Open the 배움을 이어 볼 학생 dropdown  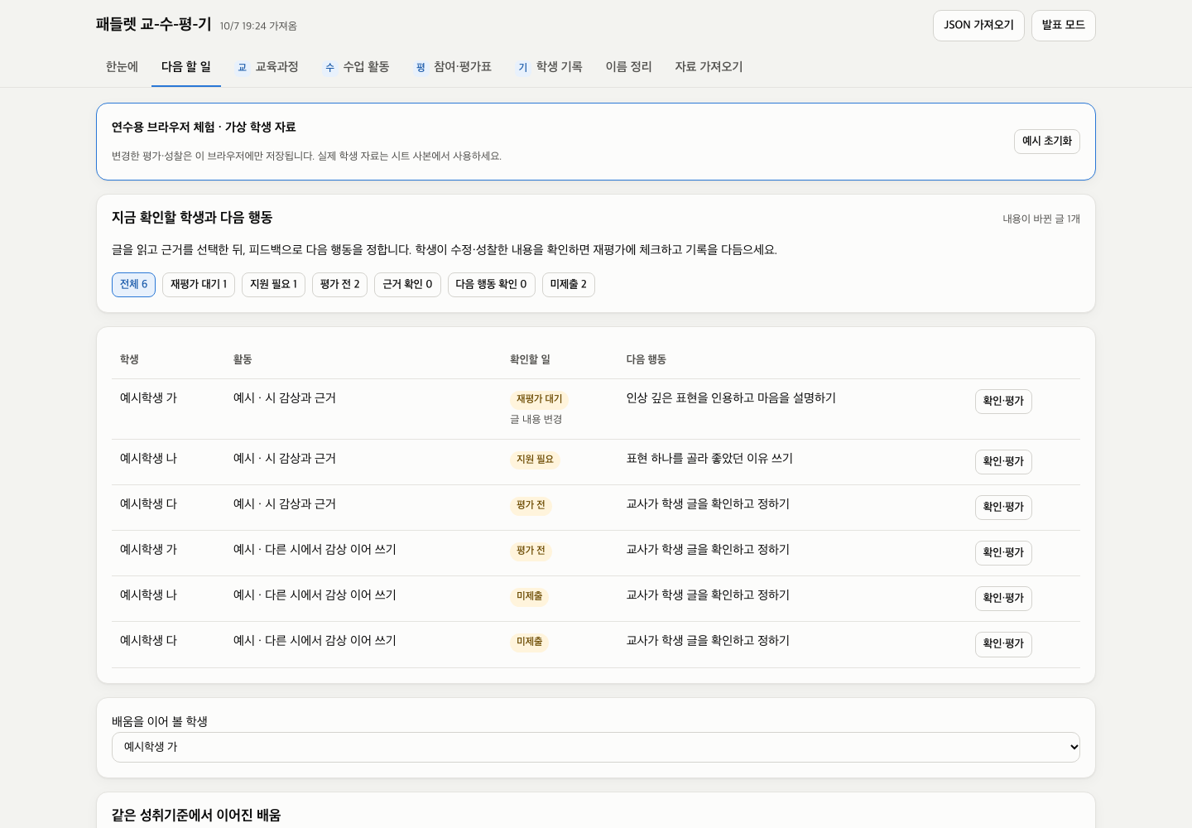(596, 748)
